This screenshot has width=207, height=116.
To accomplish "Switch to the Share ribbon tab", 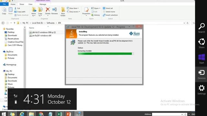I will pyautogui.click(x=22, y=4).
